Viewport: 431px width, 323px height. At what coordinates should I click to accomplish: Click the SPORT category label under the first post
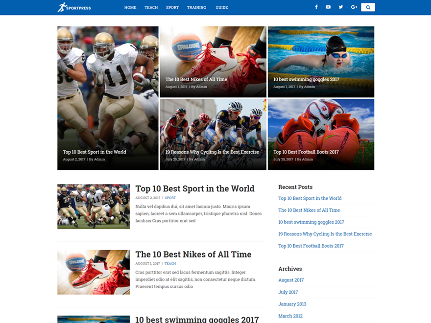(170, 197)
